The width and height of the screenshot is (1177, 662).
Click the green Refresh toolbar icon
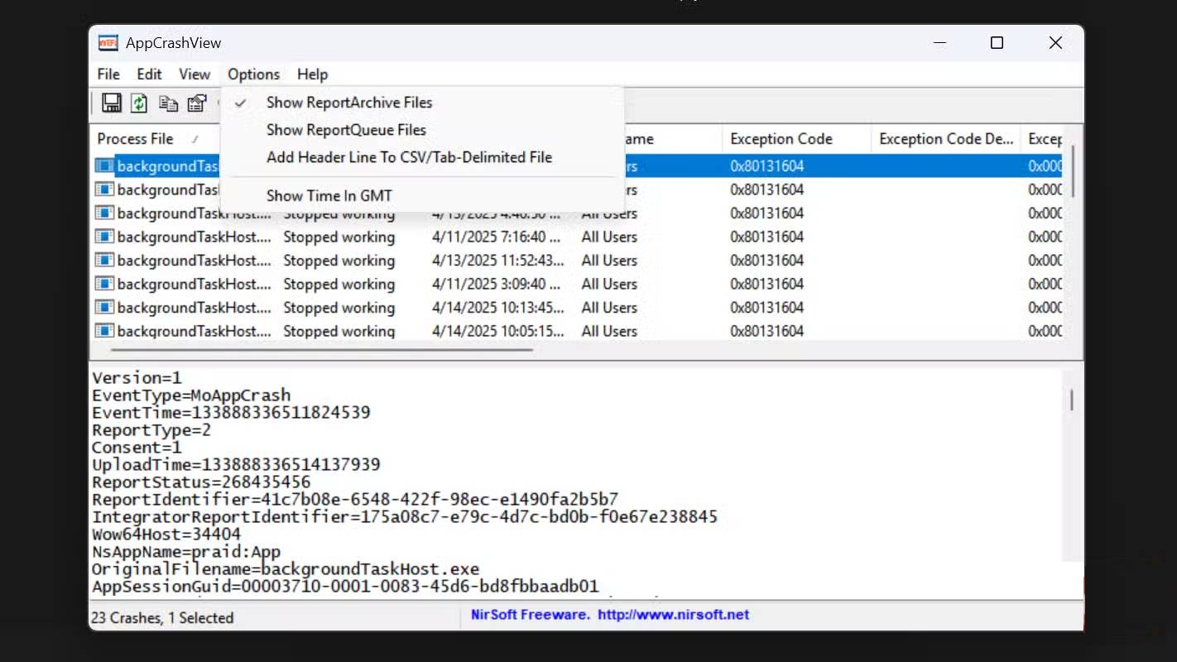[x=139, y=103]
